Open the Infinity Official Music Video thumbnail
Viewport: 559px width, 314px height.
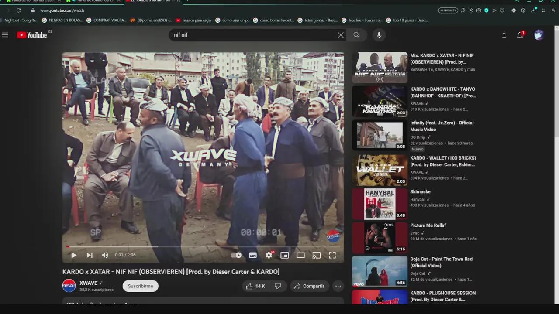(380, 135)
